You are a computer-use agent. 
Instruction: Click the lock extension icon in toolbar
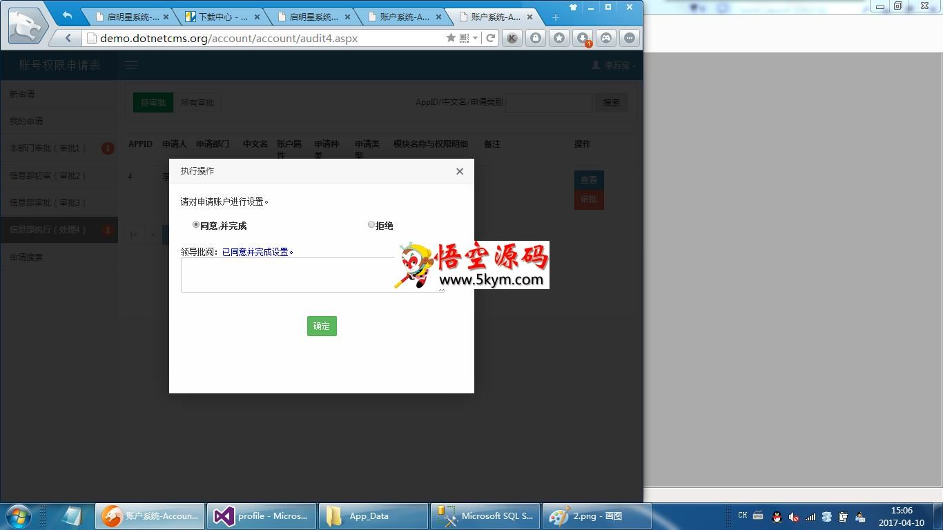535,39
